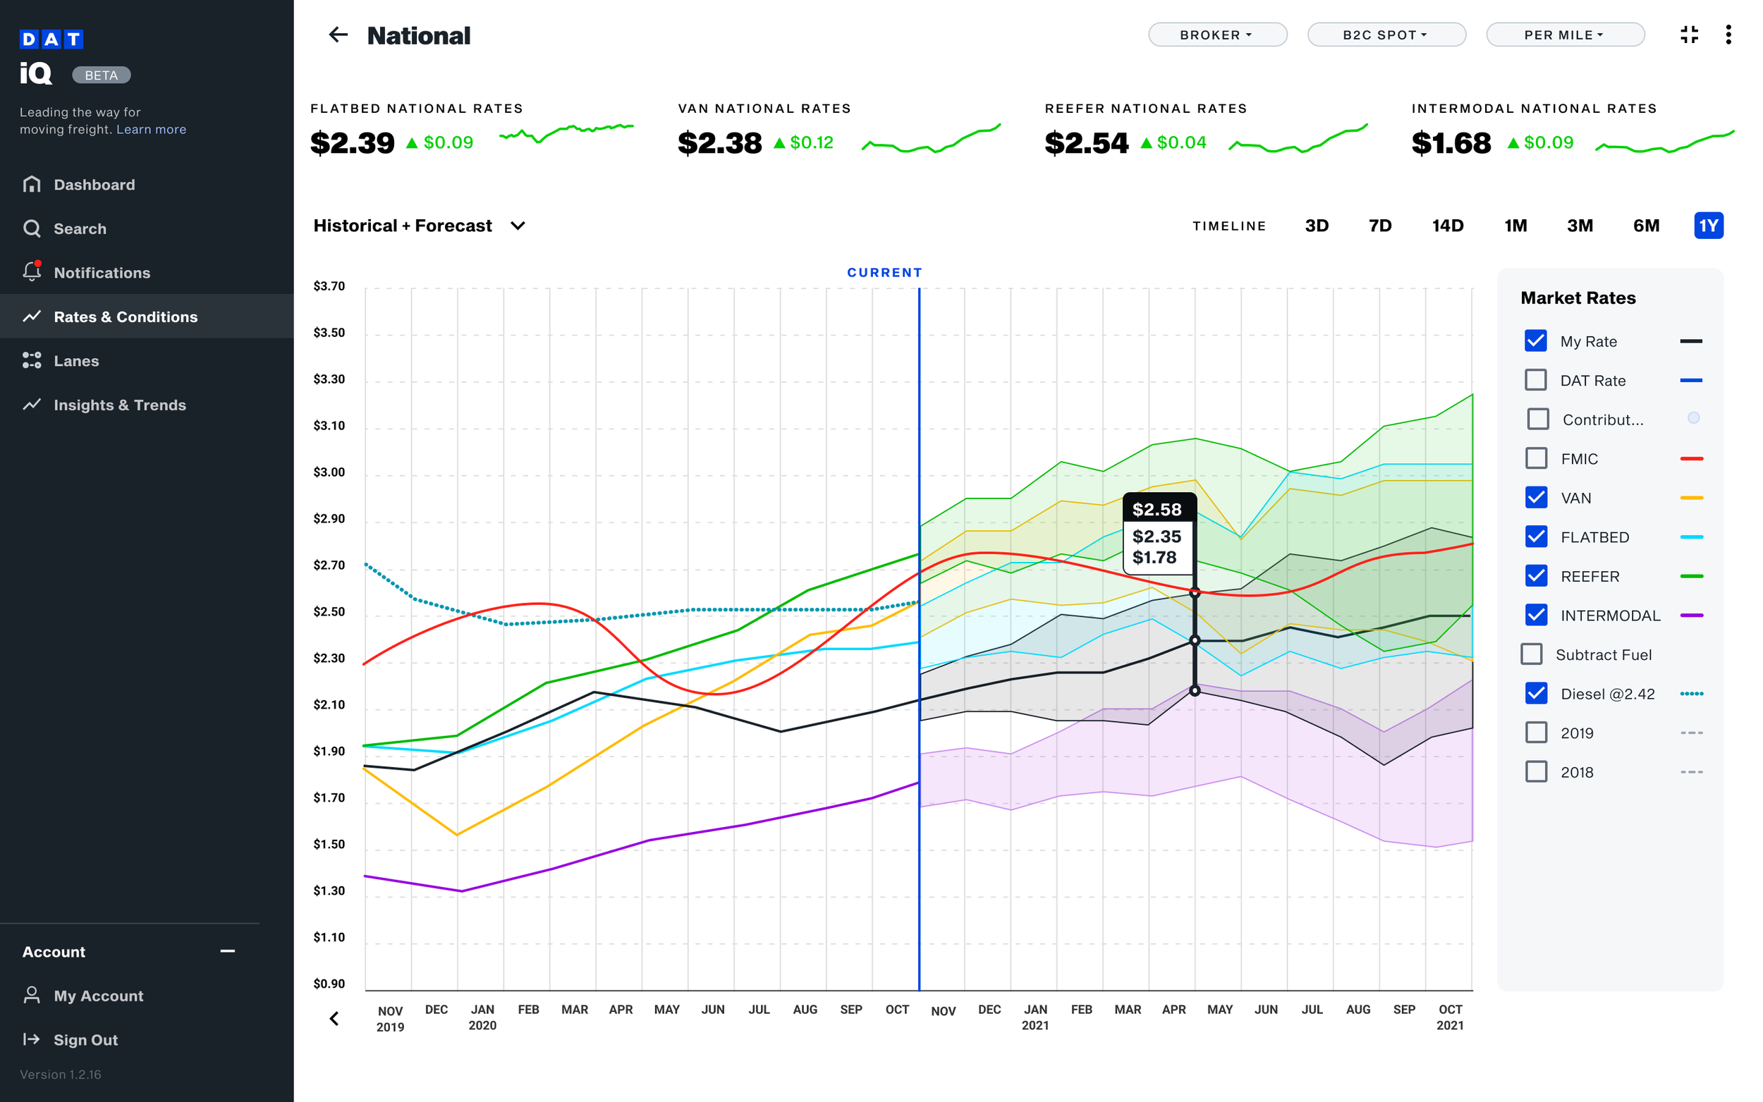Click the chart's left scroll chevron
The height and width of the screenshot is (1102, 1763).
point(334,1018)
